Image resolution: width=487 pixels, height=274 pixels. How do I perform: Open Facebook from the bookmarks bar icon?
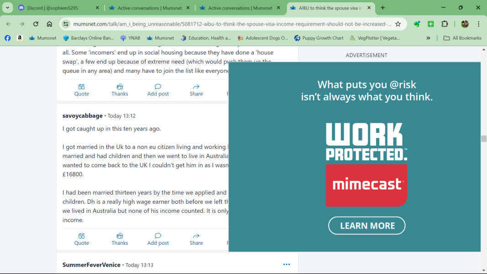click(x=7, y=38)
